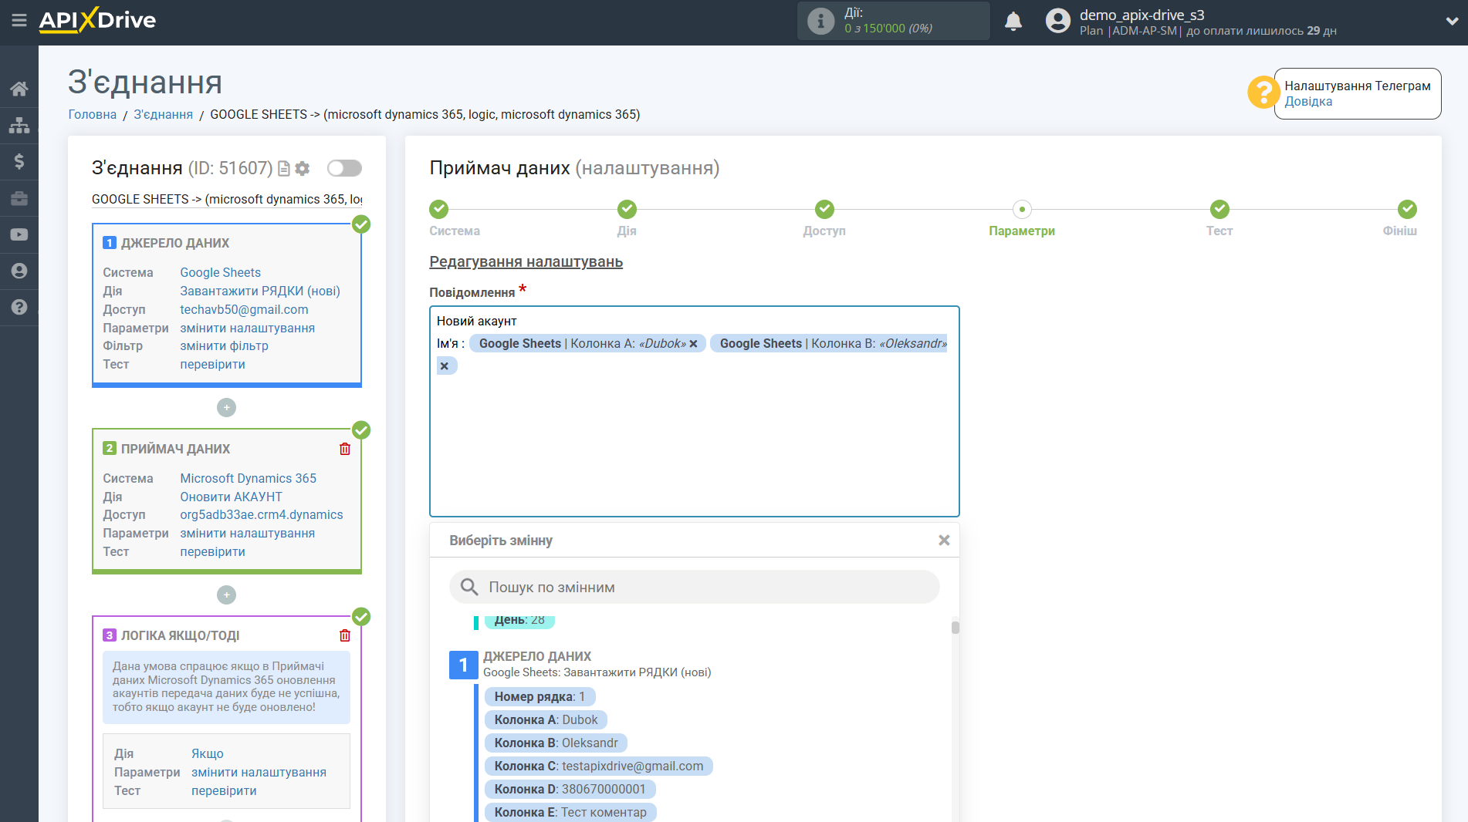This screenshot has width=1468, height=822.
Task: Click the Дії usage counter panel
Action: [x=893, y=21]
